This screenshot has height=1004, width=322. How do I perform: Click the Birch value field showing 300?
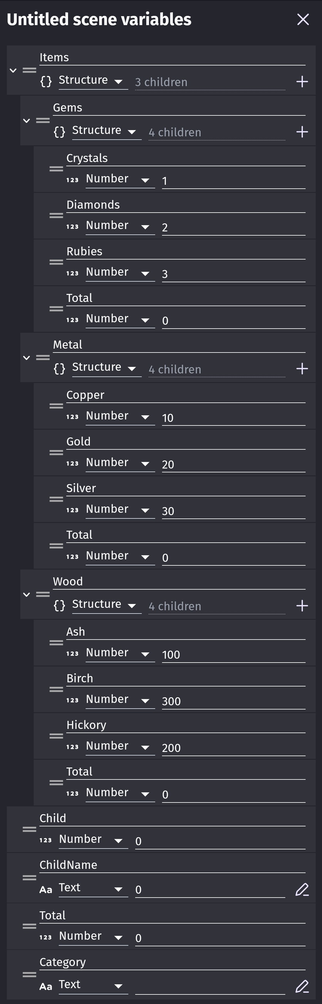[x=233, y=701]
